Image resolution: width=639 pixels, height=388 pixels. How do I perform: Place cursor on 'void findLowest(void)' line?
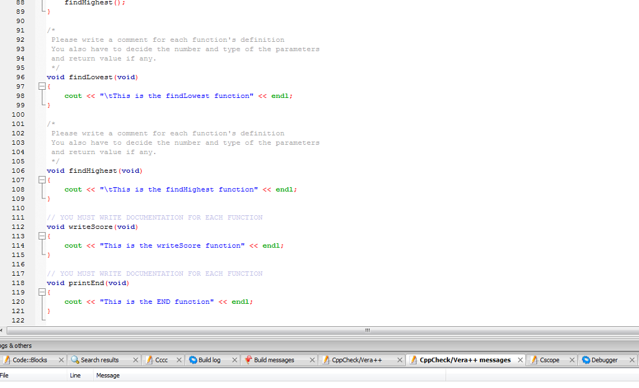[92, 77]
